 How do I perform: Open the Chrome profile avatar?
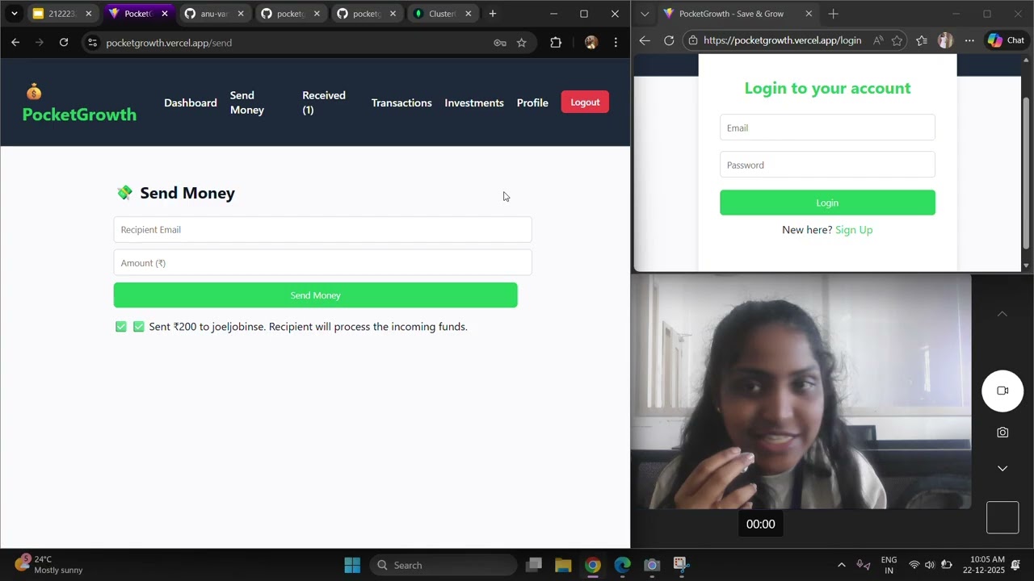coord(591,43)
